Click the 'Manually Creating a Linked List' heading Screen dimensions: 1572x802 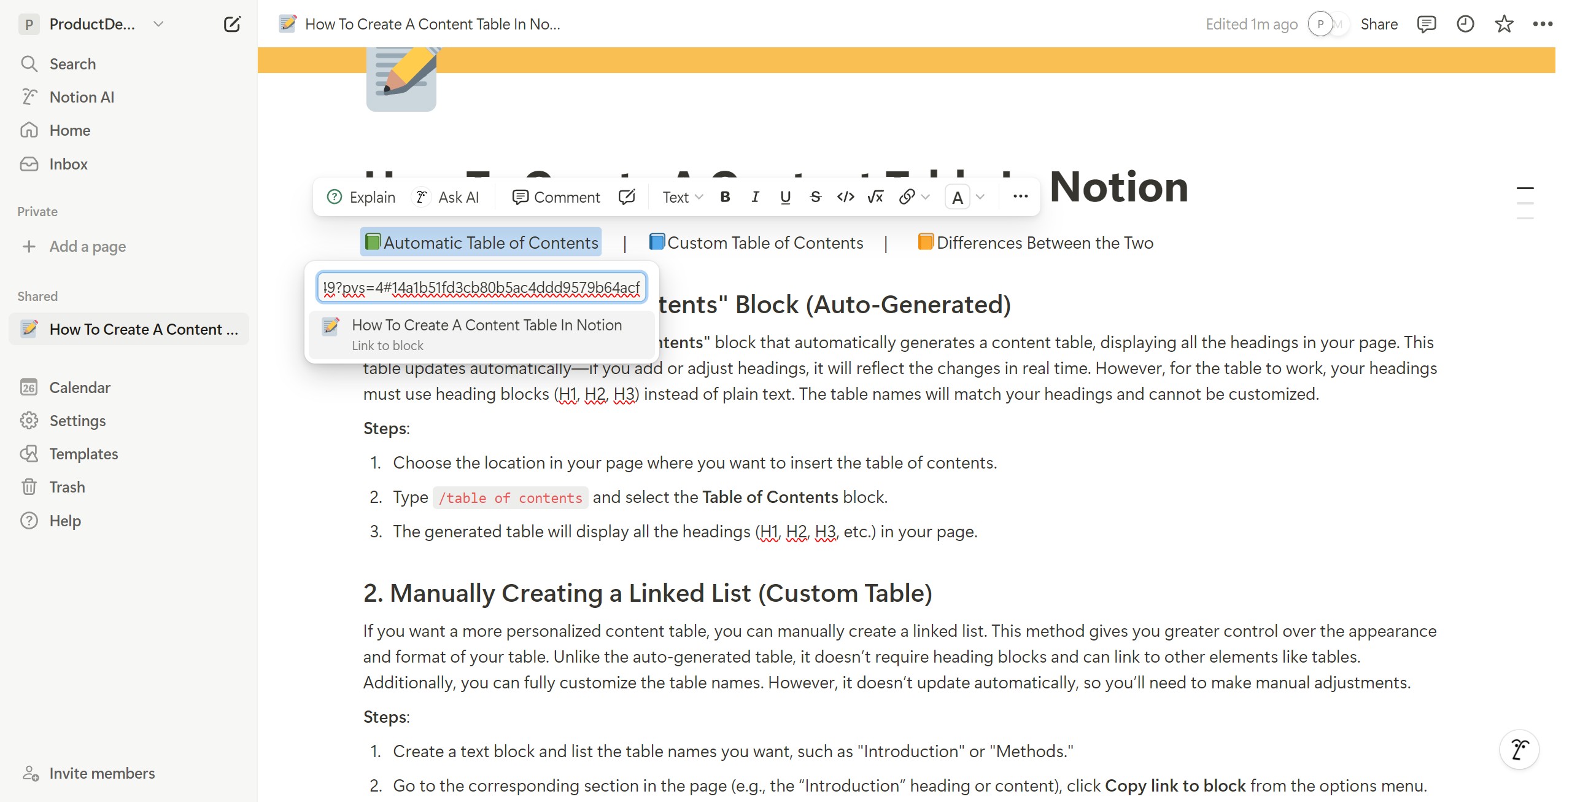(648, 593)
